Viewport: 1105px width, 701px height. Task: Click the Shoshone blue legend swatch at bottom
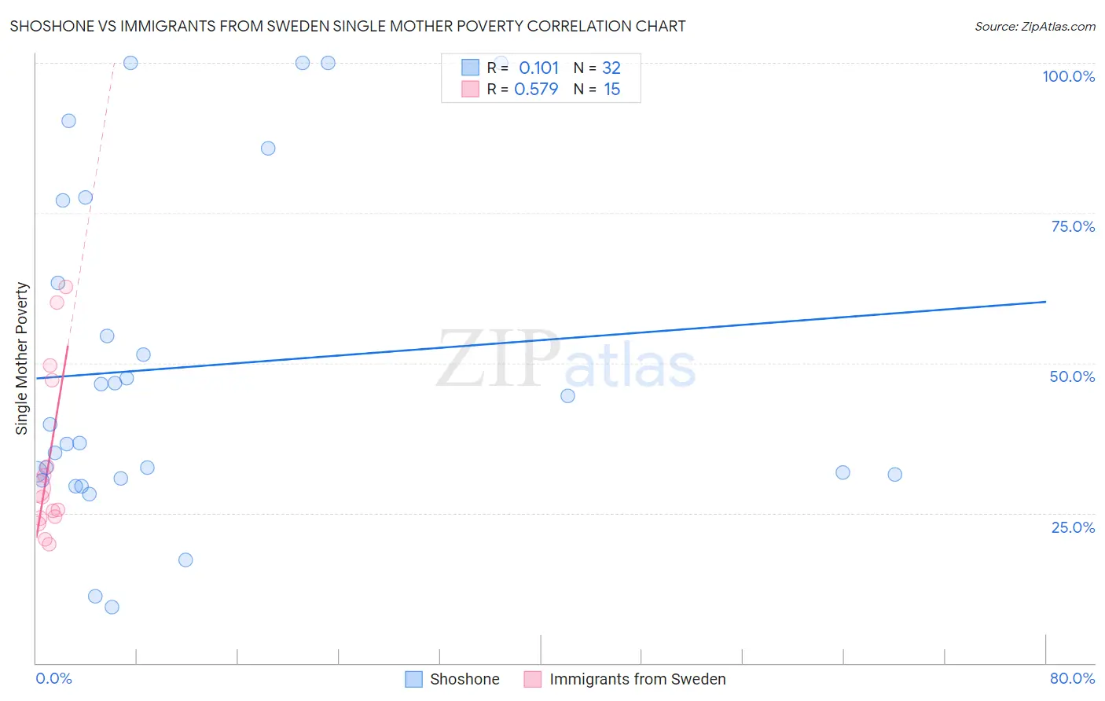(x=413, y=679)
